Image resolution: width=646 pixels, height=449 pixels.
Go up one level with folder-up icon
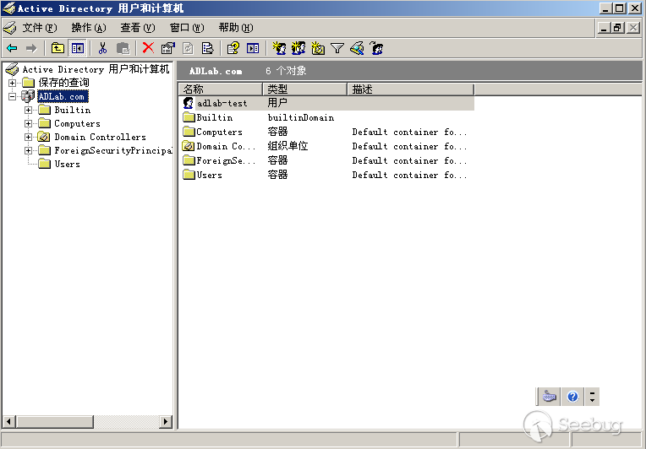57,48
